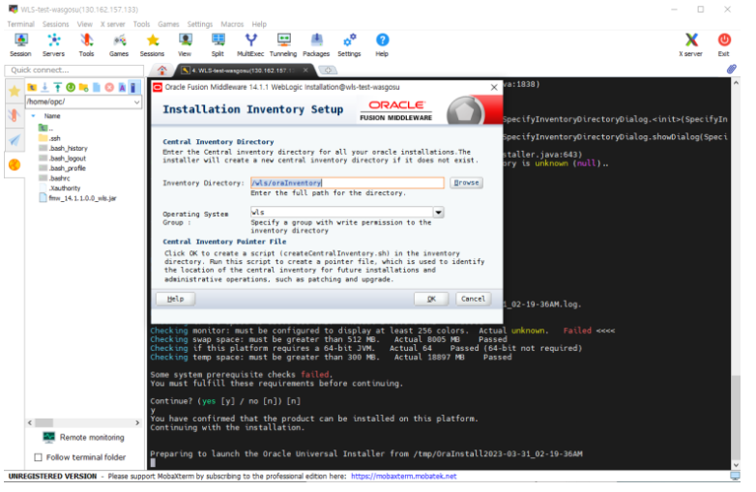Switch to the WLS-test-wasgosu terminal tab
Screen dimensions: 756x492
pyautogui.click(x=241, y=71)
